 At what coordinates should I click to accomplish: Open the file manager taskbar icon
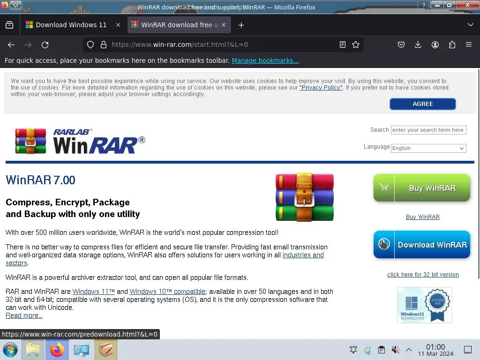pos(33,350)
